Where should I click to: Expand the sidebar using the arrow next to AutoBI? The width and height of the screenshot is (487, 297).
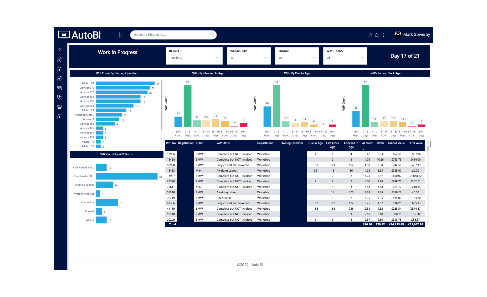(121, 34)
